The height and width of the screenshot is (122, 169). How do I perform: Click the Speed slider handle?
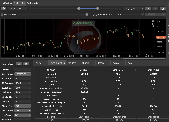(143, 14)
